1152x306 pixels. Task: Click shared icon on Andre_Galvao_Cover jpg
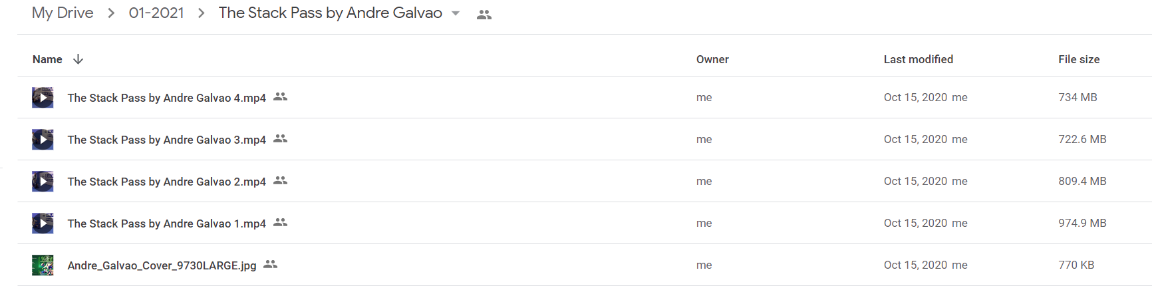click(271, 265)
